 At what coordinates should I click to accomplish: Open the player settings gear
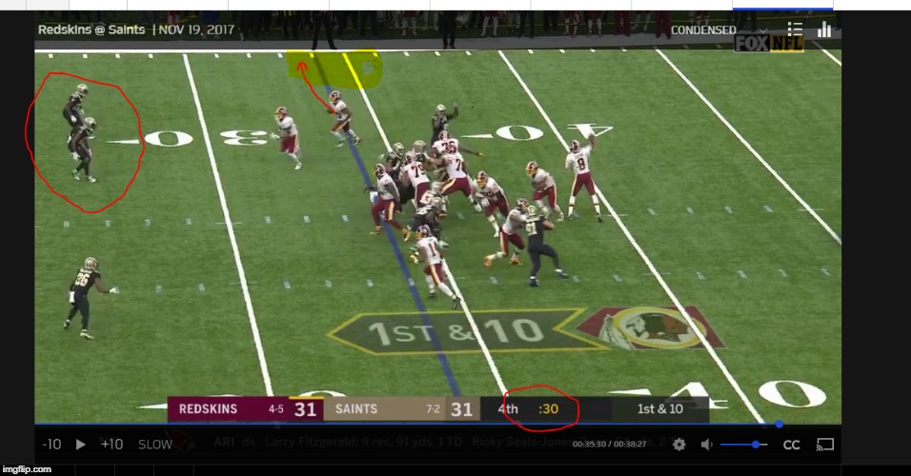pos(678,444)
